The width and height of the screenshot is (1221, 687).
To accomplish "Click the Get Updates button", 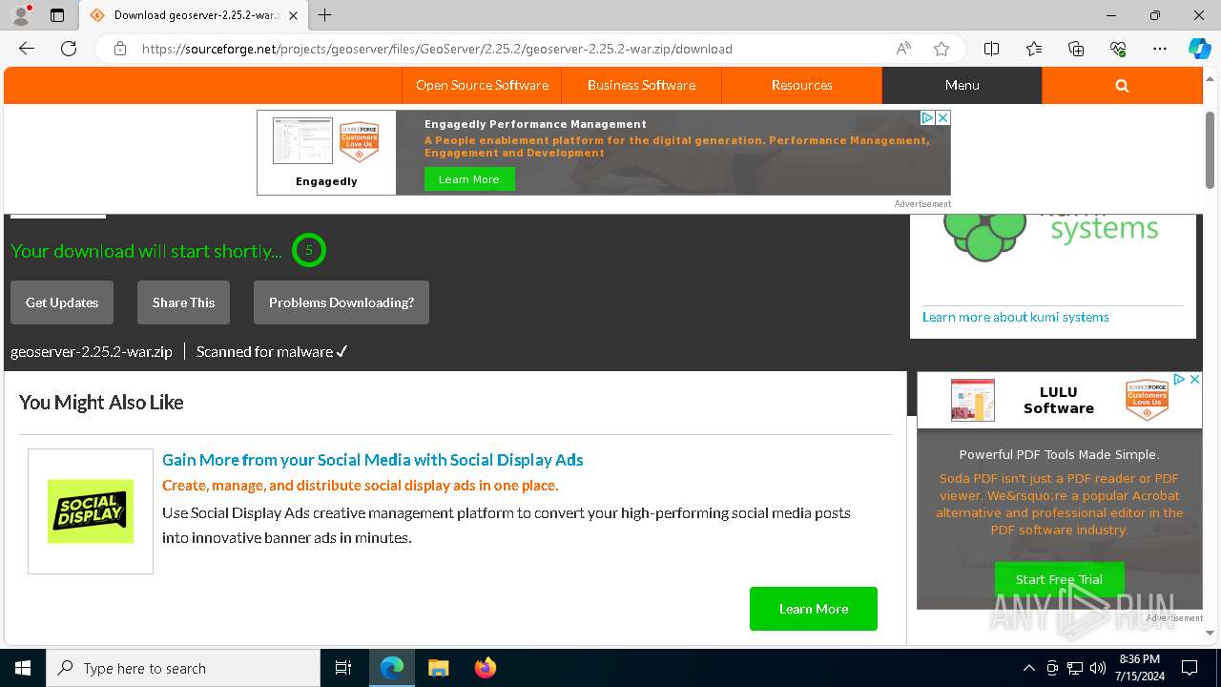I will [x=62, y=302].
